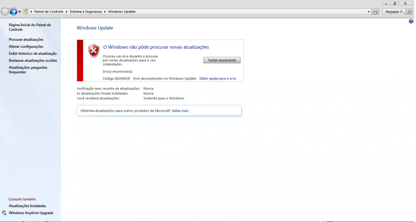Screen dimensions: 416x222
Task: Select Painel de Controle breadcrumb
Action: pyautogui.click(x=49, y=12)
